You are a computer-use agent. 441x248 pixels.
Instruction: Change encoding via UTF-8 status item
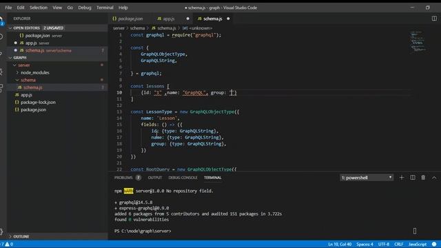384,244
